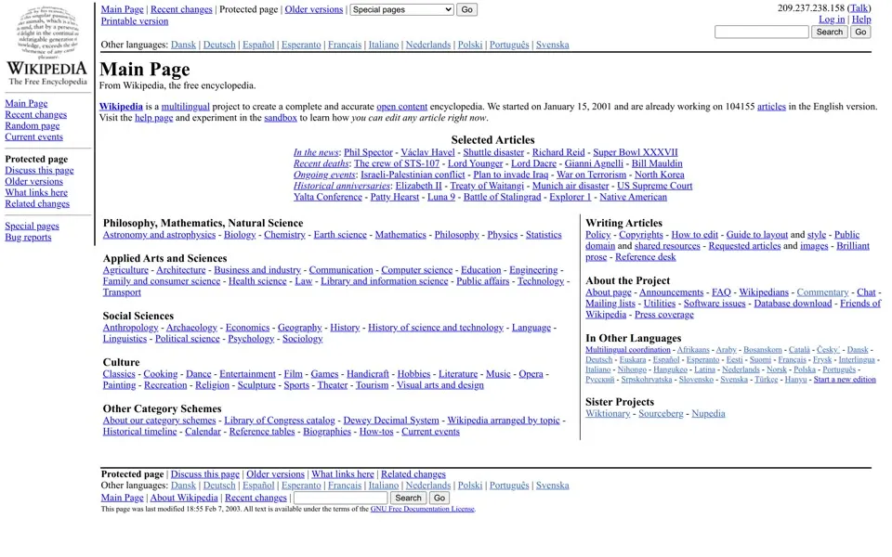Open Visual arts and design link
This screenshot has width=892, height=557.
pyautogui.click(x=440, y=385)
